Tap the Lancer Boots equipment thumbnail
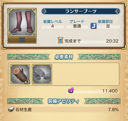128x121 pixels. click(x=22, y=22)
